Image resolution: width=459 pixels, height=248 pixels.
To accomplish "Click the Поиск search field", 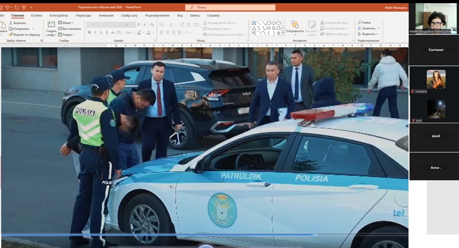I will (230, 8).
